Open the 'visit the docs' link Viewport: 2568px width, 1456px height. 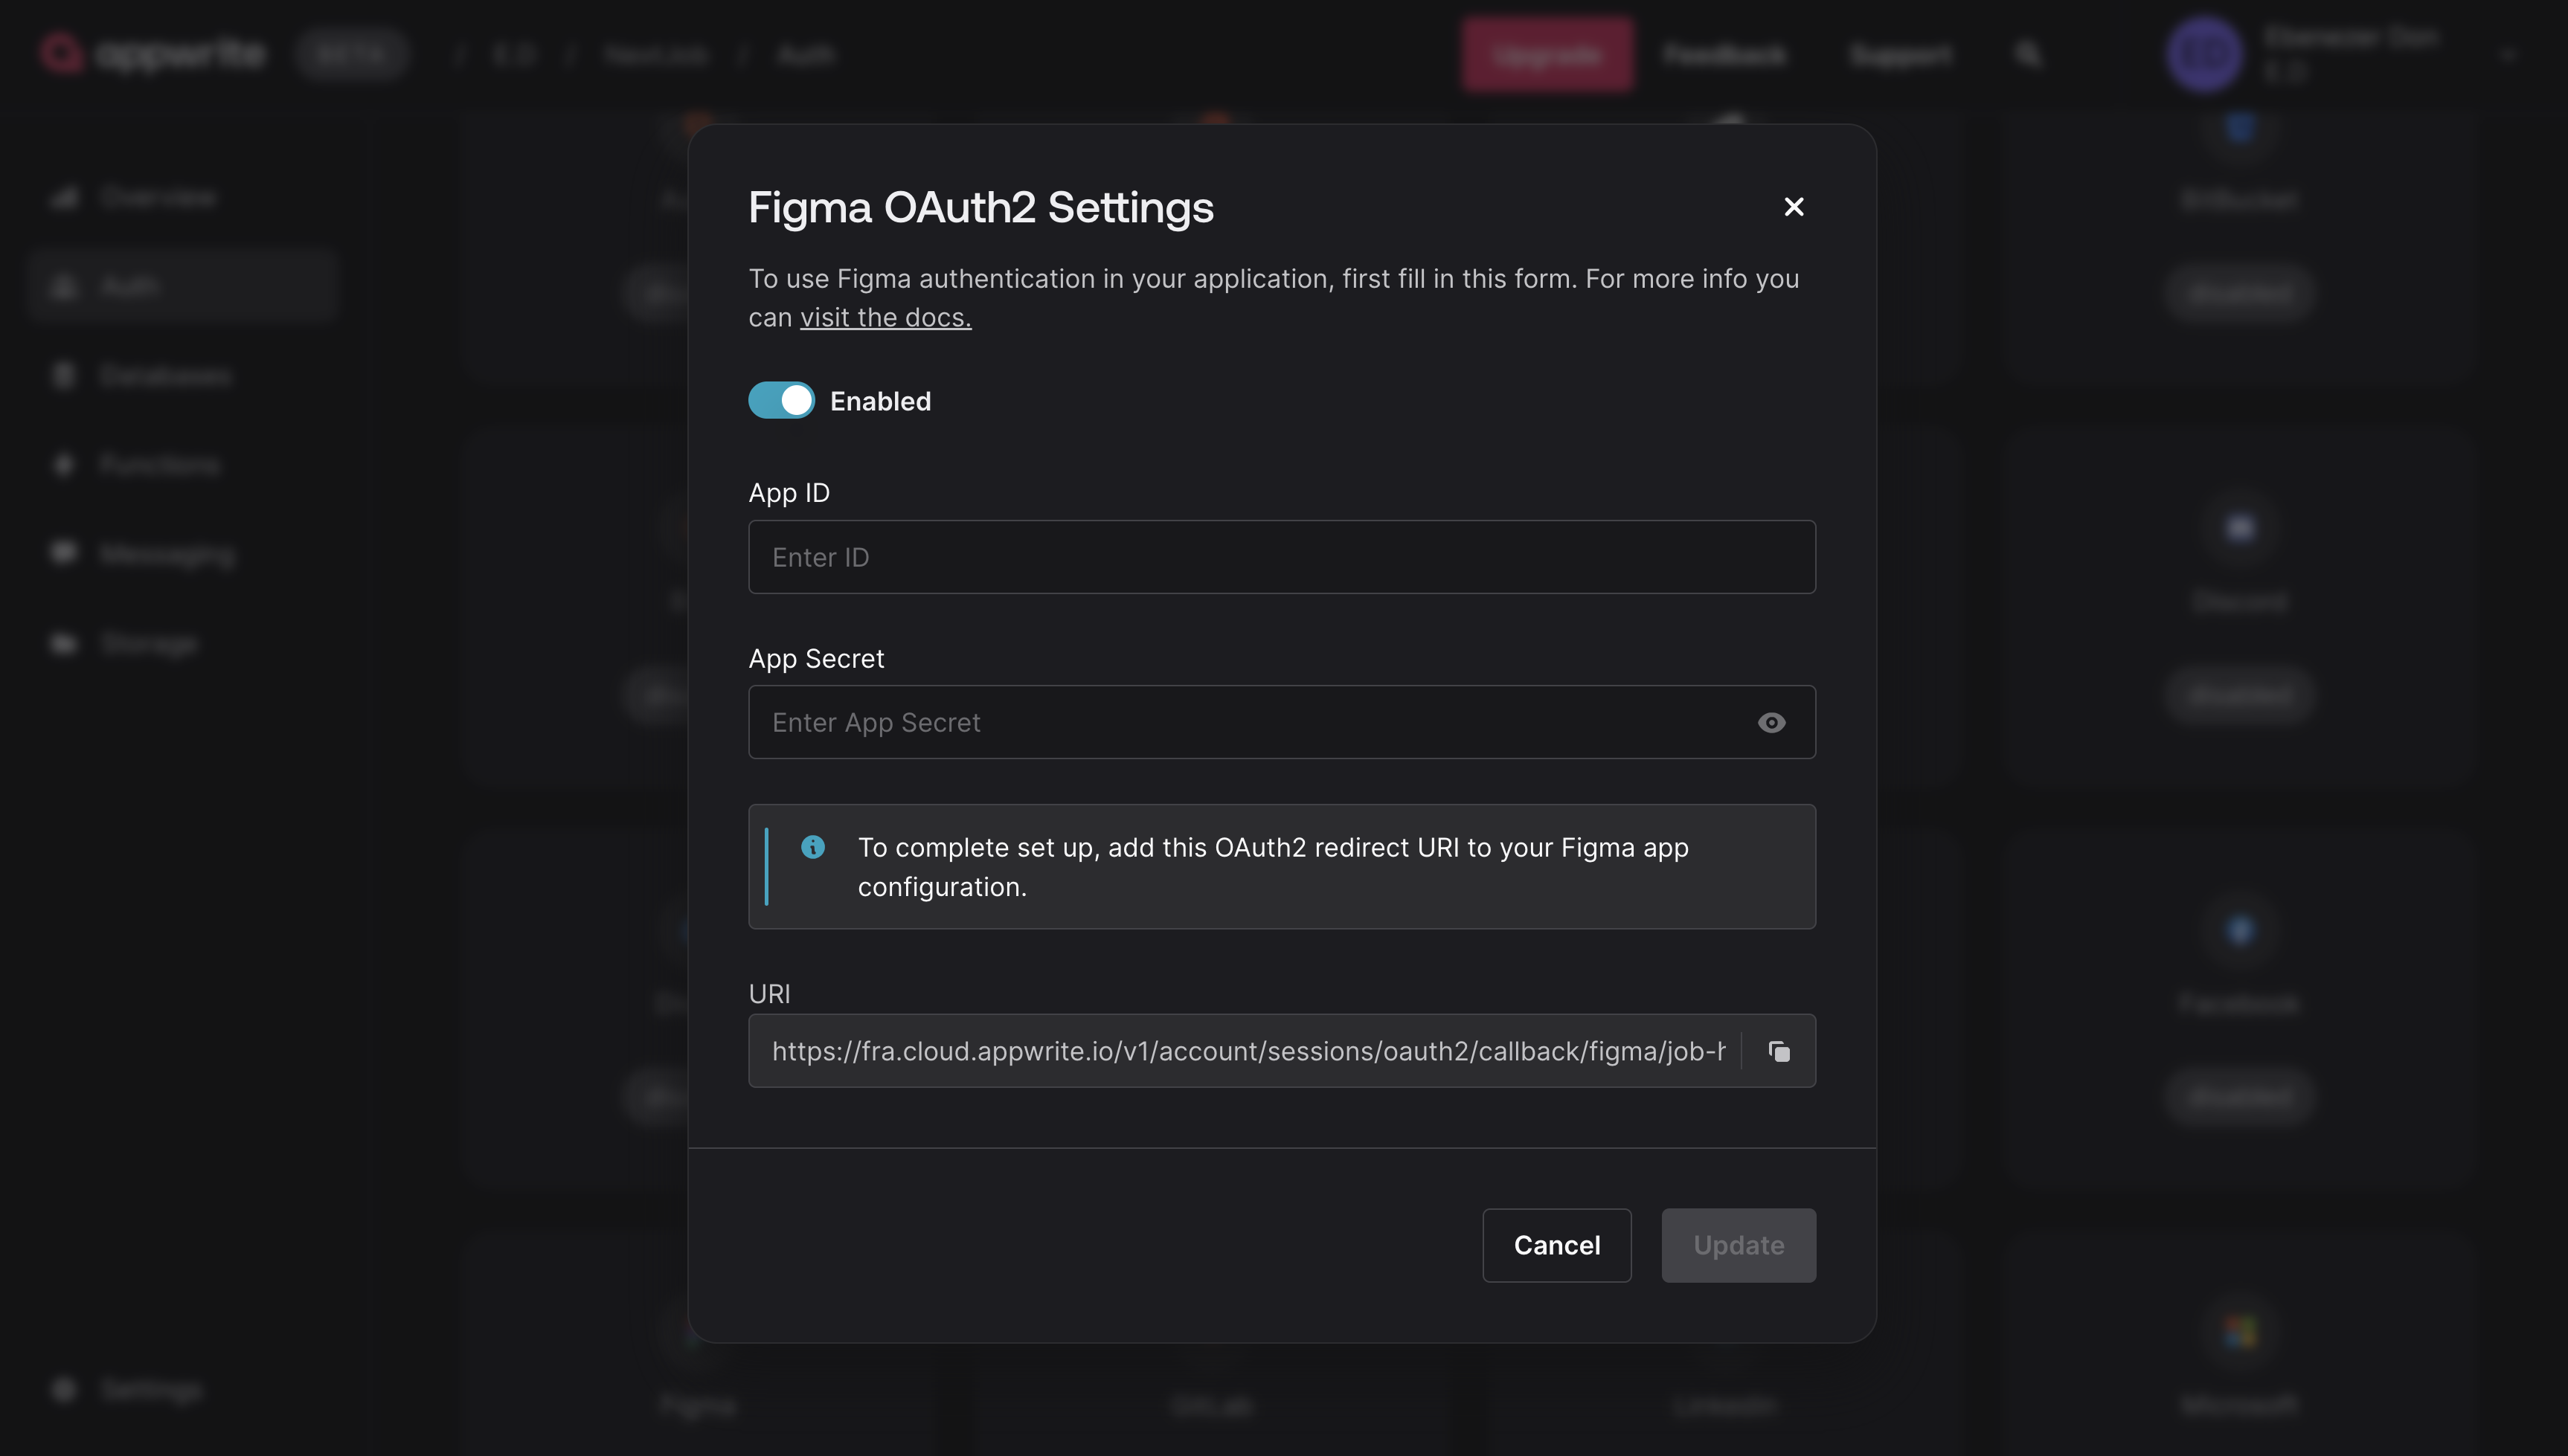885,317
